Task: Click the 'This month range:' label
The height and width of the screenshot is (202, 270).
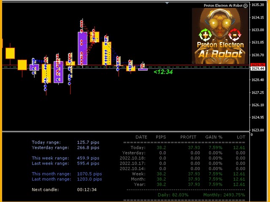Action: click(x=51, y=174)
